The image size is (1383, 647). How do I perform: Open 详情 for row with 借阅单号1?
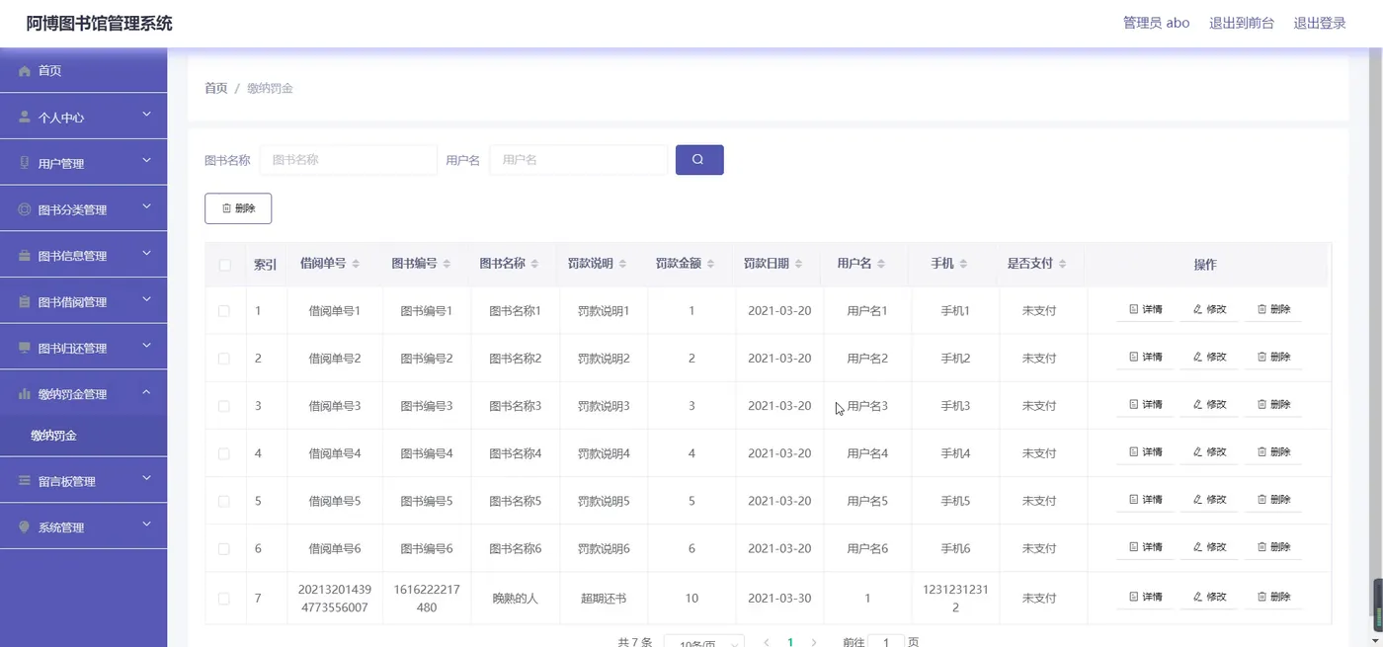tap(1145, 310)
